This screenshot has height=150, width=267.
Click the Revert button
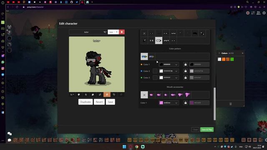(99, 102)
